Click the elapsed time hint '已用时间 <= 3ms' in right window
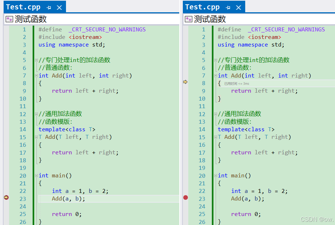Screen dimensions: 335x225 (237, 84)
